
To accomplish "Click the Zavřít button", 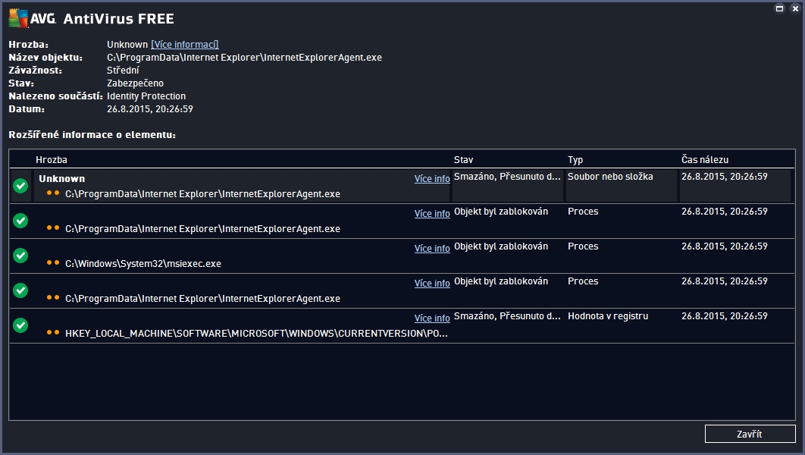I will tap(750, 434).
